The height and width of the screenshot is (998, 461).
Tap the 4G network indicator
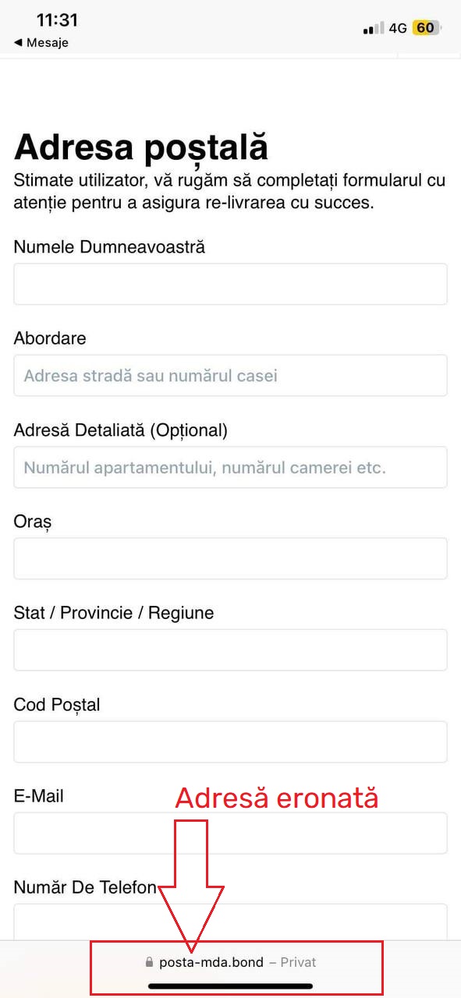tap(398, 28)
